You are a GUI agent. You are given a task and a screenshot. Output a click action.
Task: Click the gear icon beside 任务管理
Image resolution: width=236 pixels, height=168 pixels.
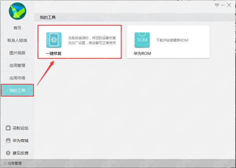point(5,163)
